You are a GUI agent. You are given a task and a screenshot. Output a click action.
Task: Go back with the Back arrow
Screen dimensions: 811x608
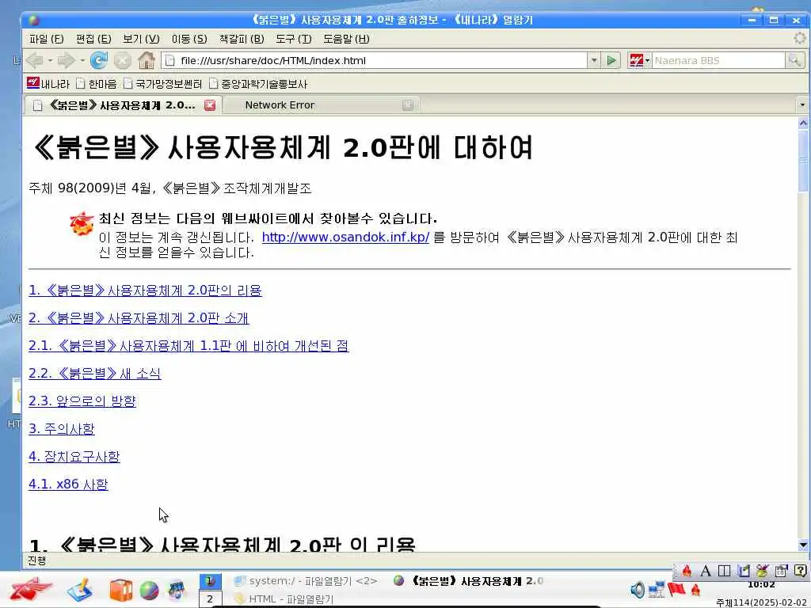point(35,60)
